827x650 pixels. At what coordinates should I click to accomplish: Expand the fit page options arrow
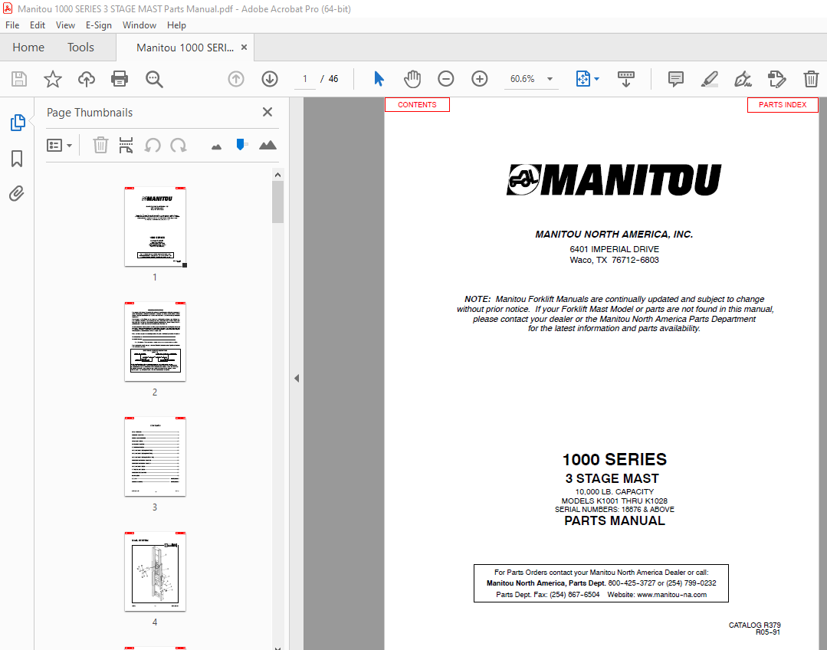tap(596, 79)
